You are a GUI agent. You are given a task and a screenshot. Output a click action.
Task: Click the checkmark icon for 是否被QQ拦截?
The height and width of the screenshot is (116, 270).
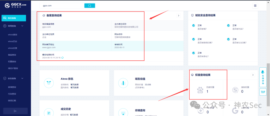(228, 39)
